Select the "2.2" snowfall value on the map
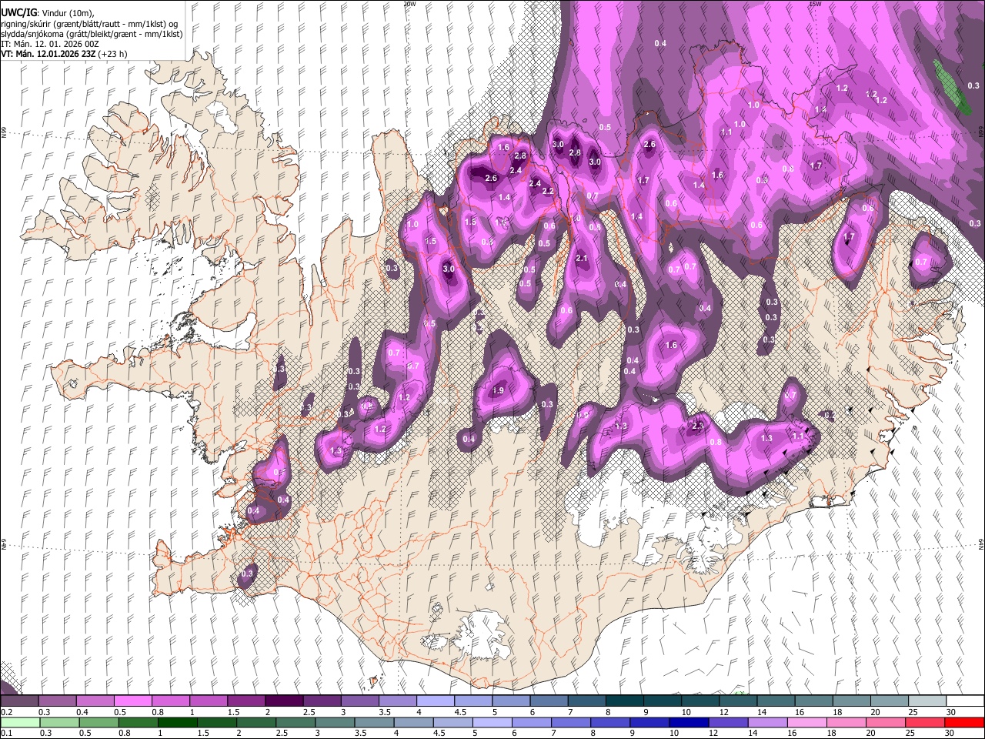The image size is (985, 739). (548, 192)
